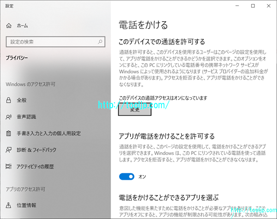This screenshot has height=219, width=277.
Task: Click the このデバイスの通話アクセスはオン status text
Action: point(163,98)
